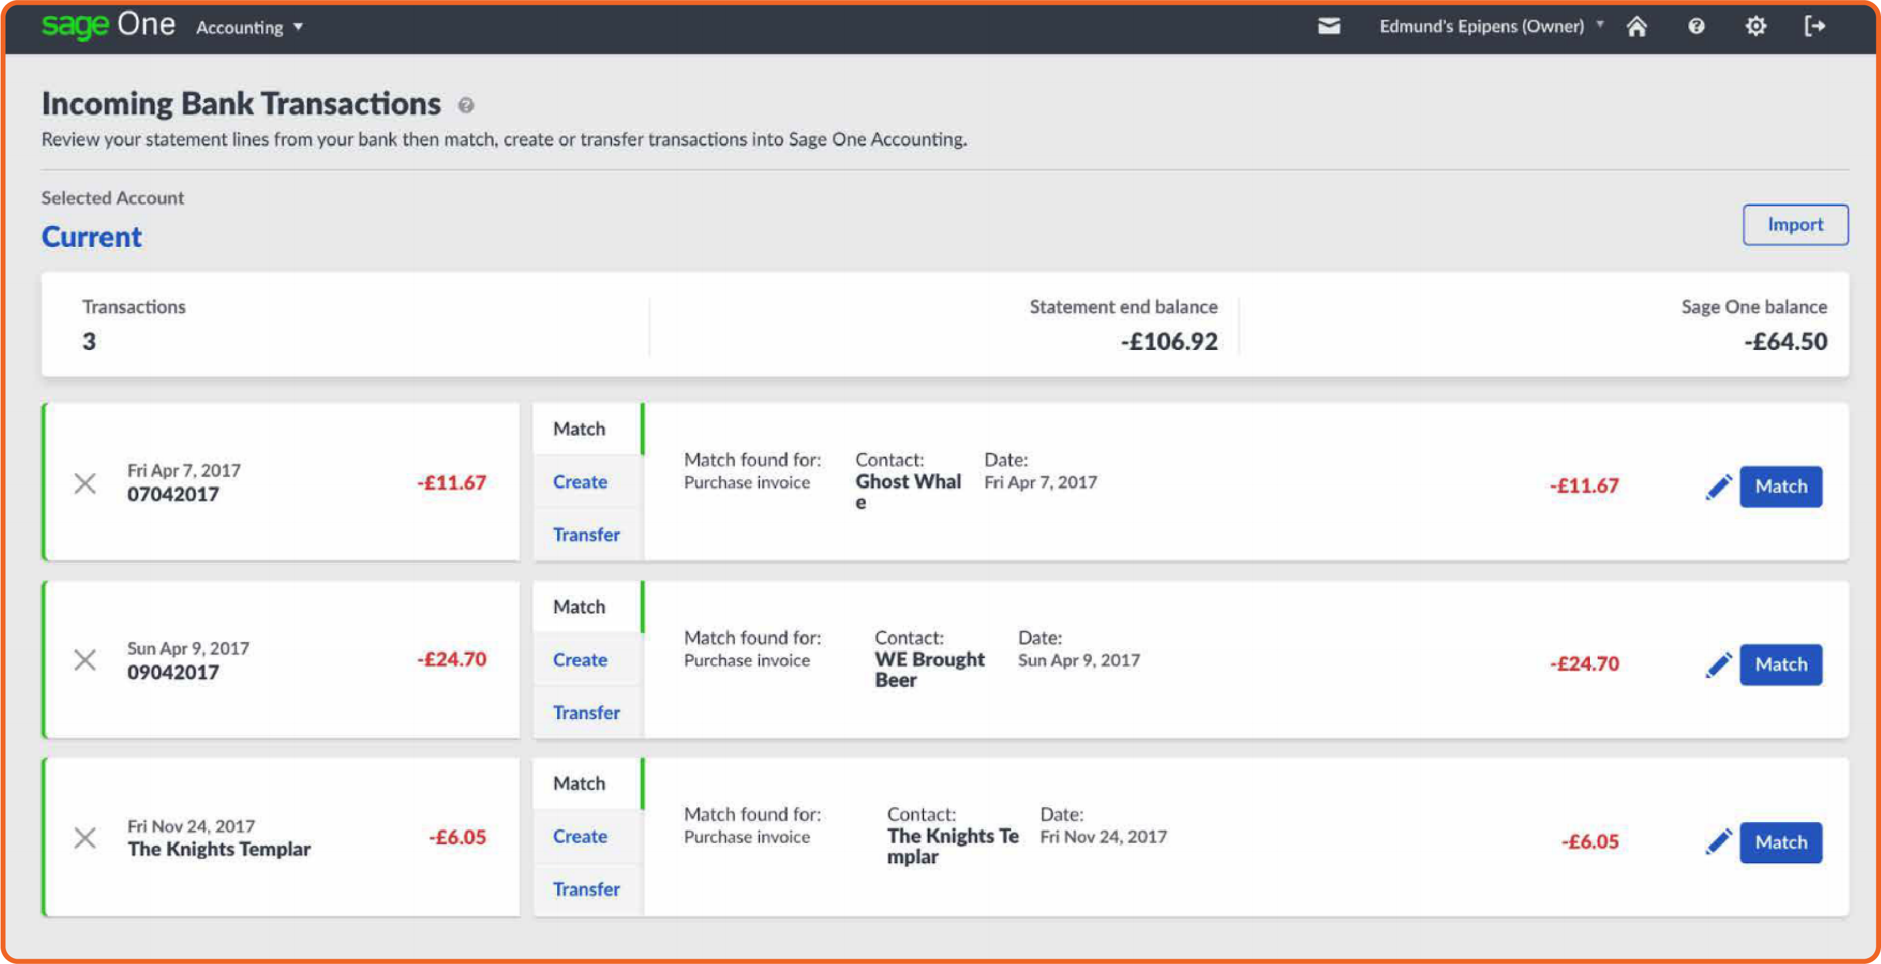Viewport: 1881px width, 964px height.
Task: Open the messages envelope icon
Action: coord(1328,26)
